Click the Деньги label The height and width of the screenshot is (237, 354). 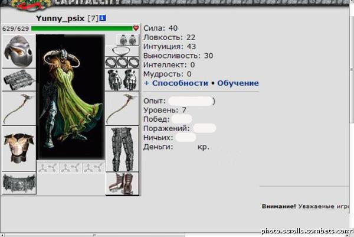pyautogui.click(x=158, y=147)
